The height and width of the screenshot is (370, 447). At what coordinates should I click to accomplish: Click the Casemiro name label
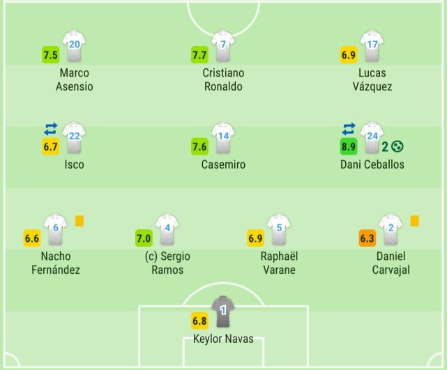click(223, 165)
